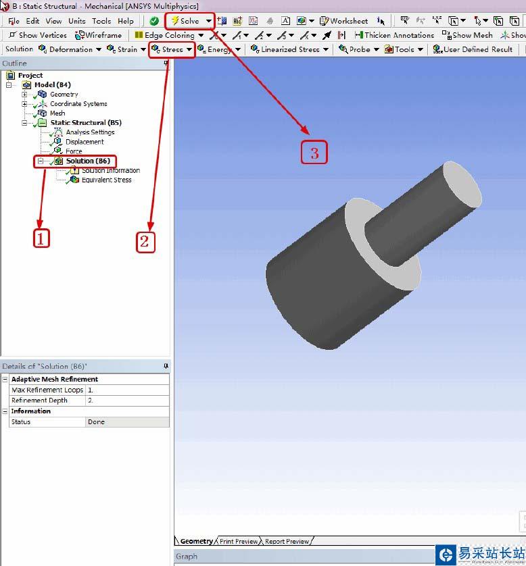Viewport: 526px width, 566px height.
Task: Open the Worksheet view
Action: (x=344, y=21)
